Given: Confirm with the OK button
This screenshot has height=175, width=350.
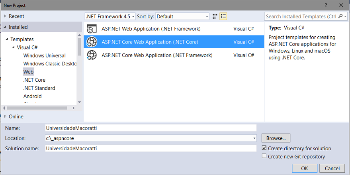Looking at the screenshot, I should point(305,168).
